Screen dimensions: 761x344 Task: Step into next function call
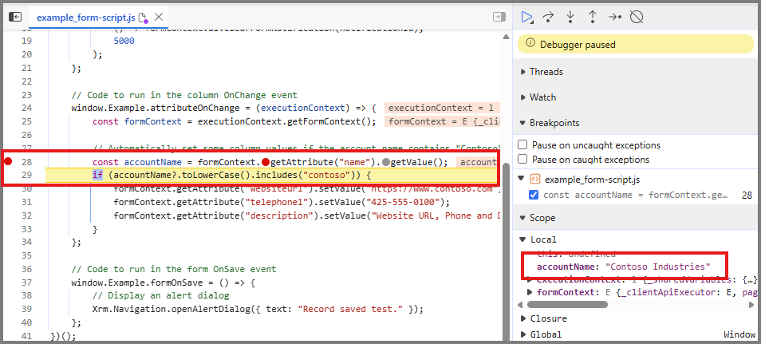pos(570,17)
